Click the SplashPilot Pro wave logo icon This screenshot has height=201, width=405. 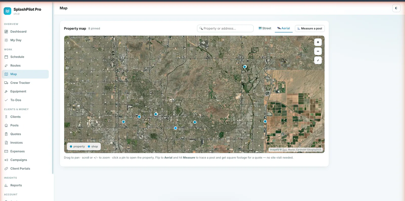(7, 11)
